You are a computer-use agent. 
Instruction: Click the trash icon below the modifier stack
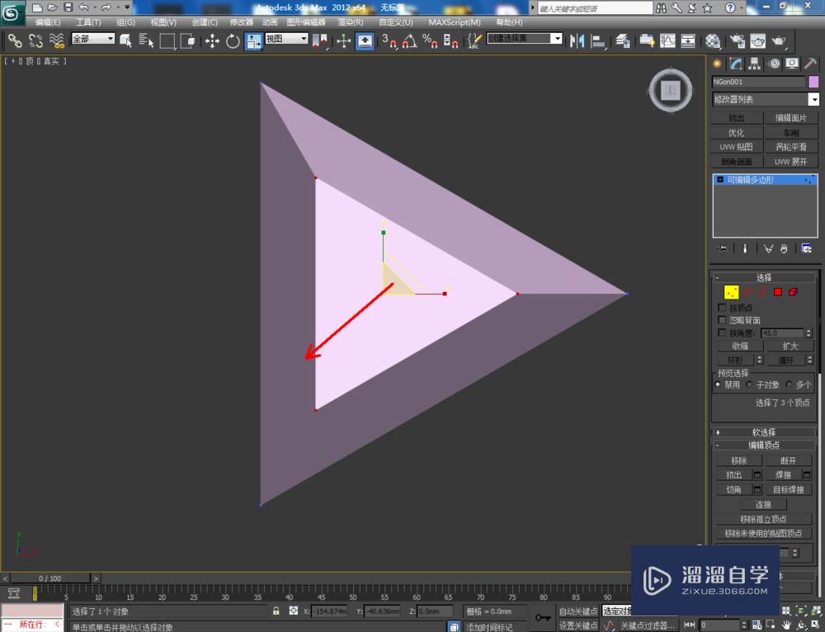point(784,249)
